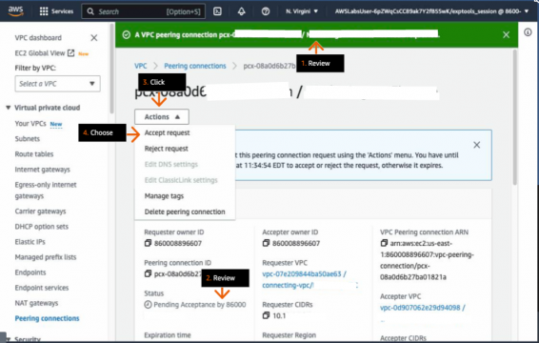Copy the Accepter owner ID

click(x=266, y=243)
